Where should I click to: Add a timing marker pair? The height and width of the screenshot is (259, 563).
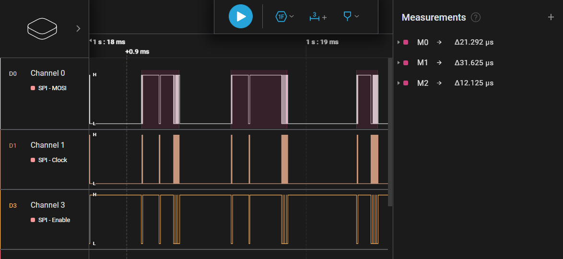pyautogui.click(x=318, y=16)
